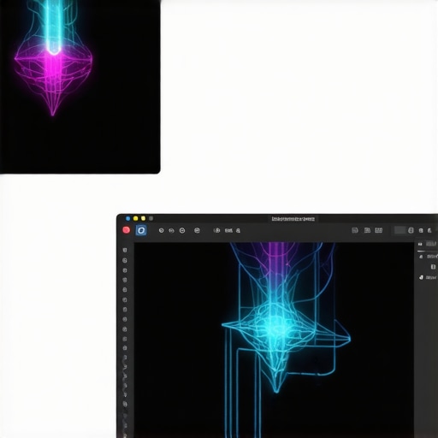
Task: Click the circle icon with horizontal line
Action: pos(182,230)
